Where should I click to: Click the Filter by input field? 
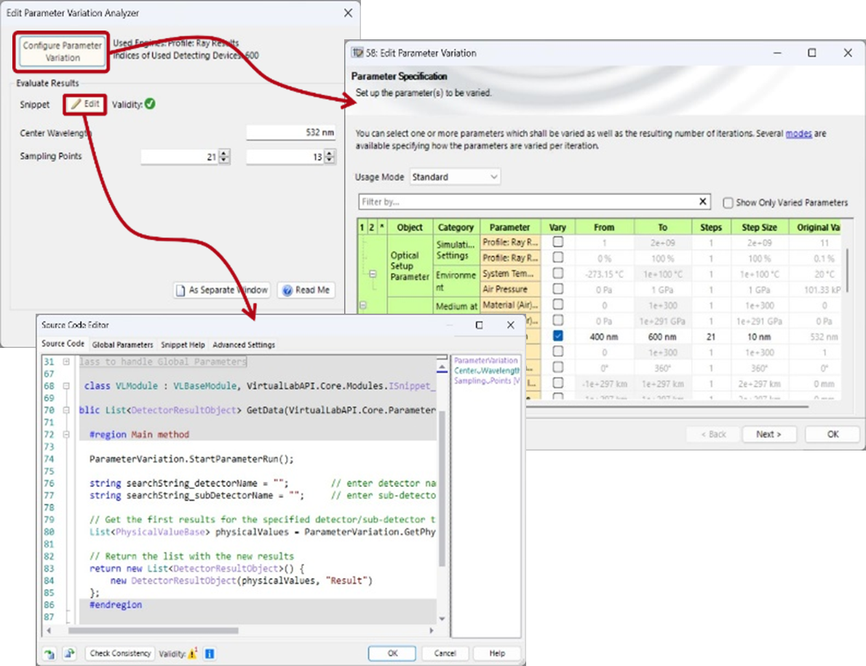tap(528, 202)
